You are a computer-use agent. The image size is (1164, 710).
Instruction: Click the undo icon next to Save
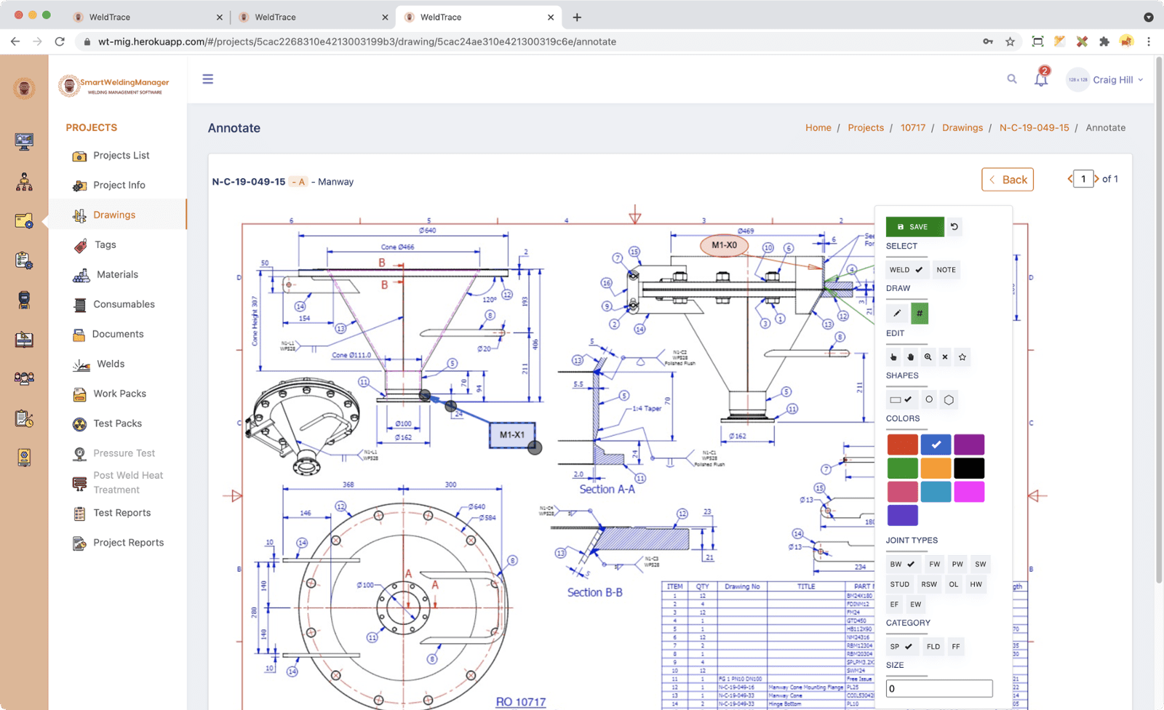954,226
